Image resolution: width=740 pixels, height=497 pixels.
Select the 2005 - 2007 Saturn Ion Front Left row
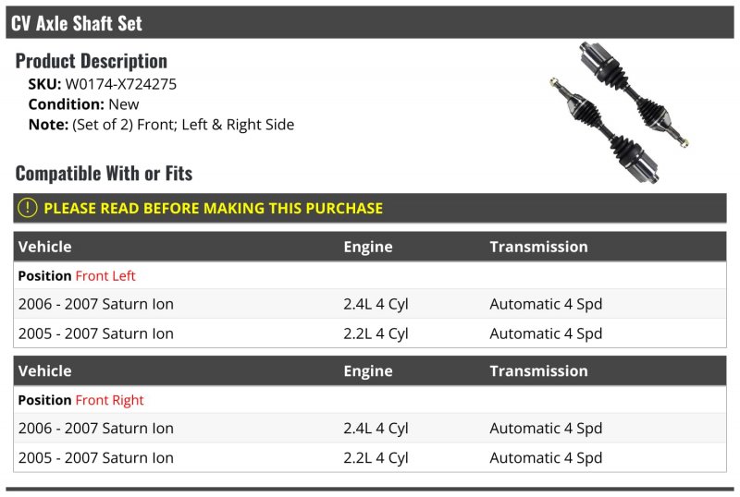(96, 333)
